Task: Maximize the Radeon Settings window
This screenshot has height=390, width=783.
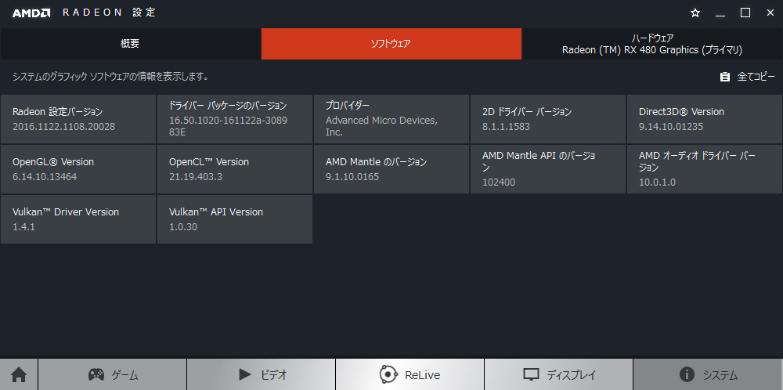Action: coord(745,13)
